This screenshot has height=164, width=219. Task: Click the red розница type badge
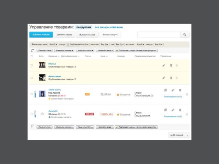(90, 114)
